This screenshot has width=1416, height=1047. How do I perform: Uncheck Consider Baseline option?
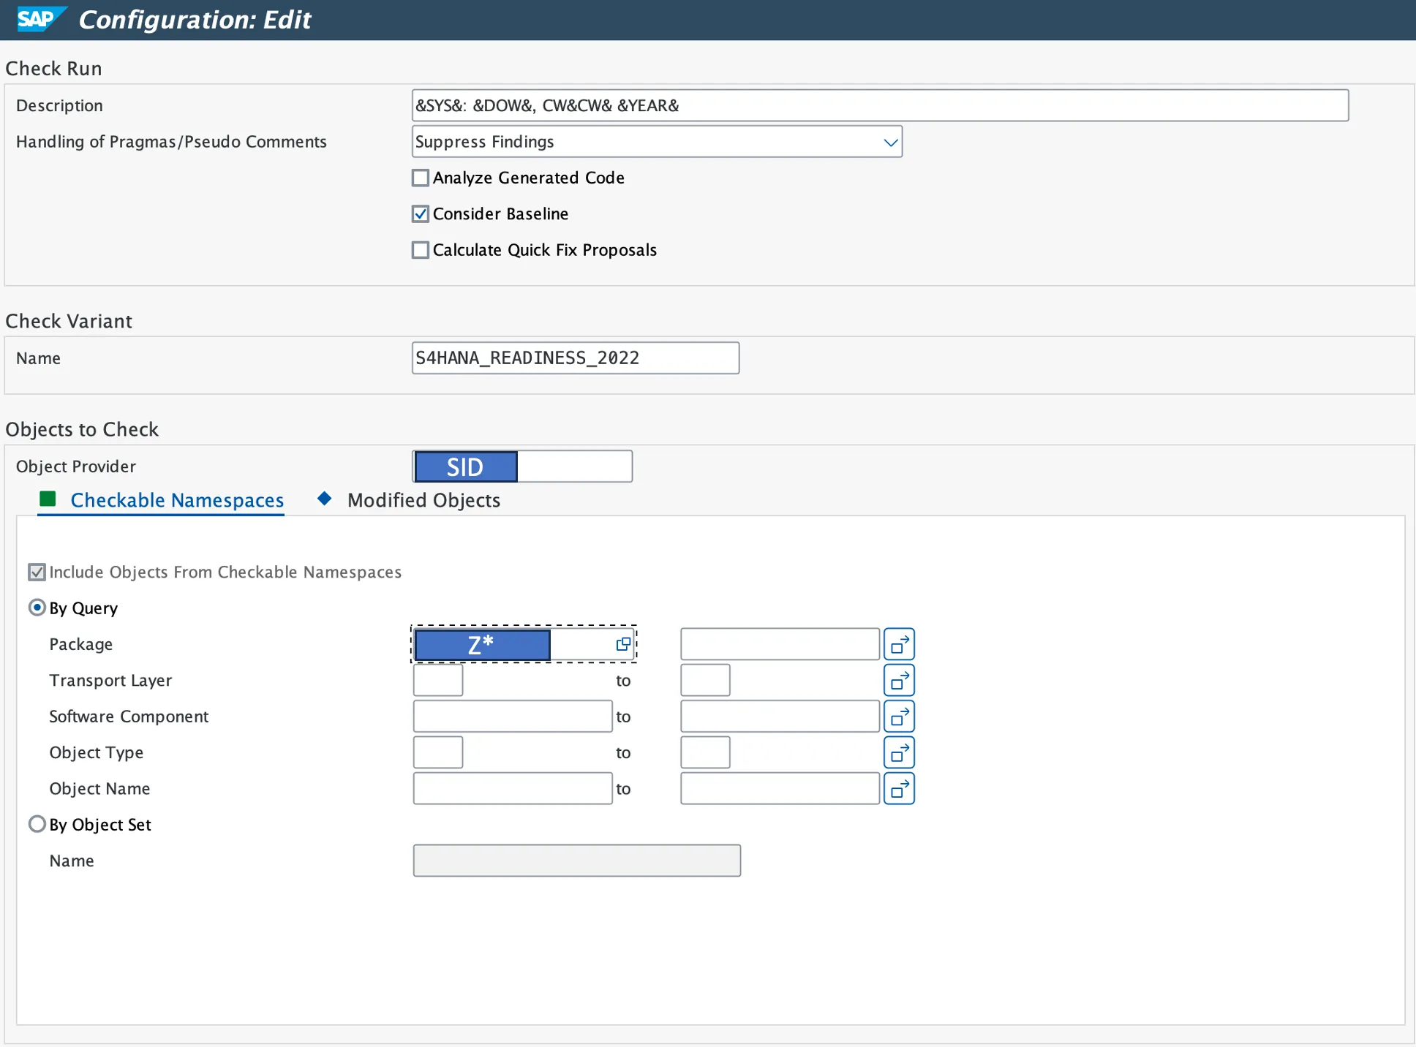pyautogui.click(x=421, y=214)
